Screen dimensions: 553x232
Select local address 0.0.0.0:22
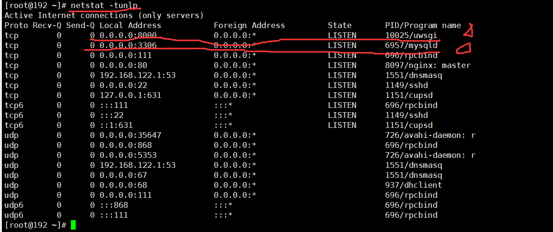click(x=123, y=85)
